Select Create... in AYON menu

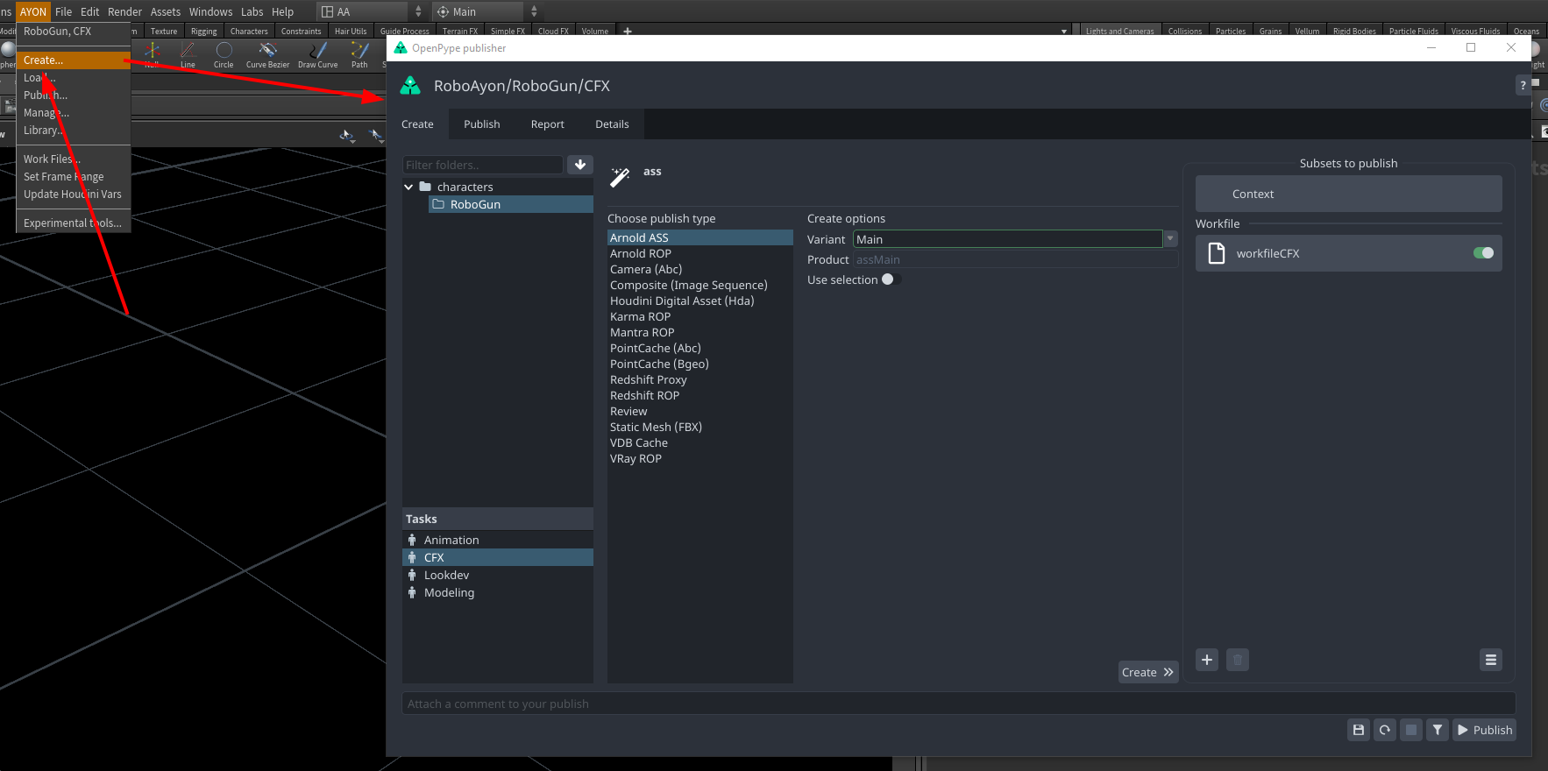tap(74, 60)
